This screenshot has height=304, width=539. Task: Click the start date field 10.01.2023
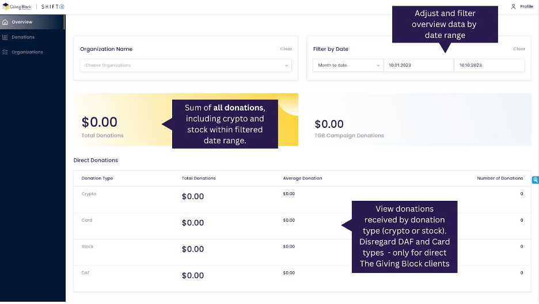(x=418, y=65)
